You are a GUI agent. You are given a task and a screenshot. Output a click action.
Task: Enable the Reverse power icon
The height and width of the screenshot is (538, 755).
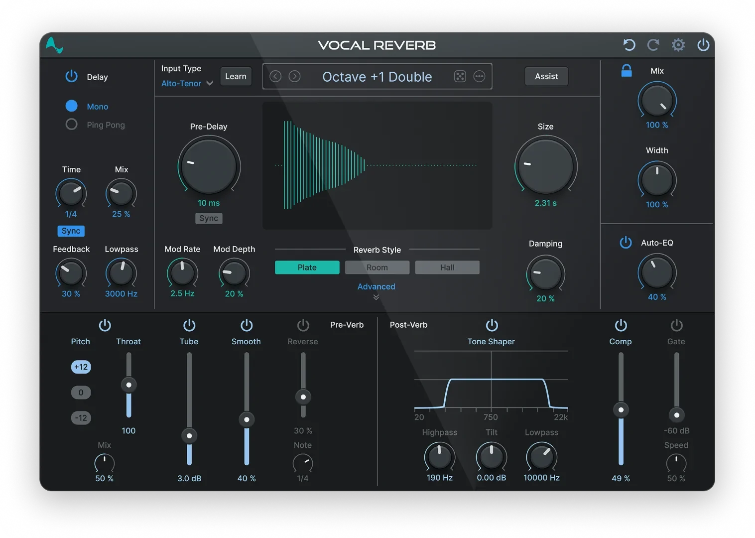[x=303, y=325]
